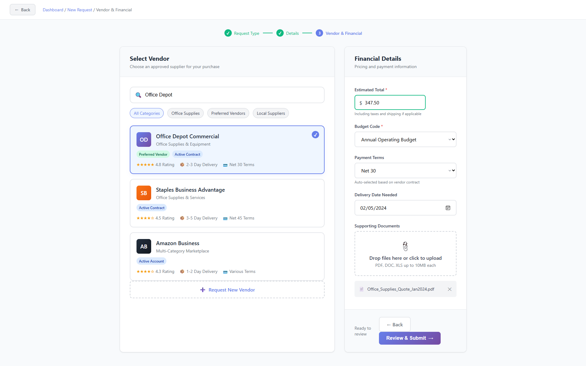Filter by Office Supplies
The image size is (586, 366).
point(185,113)
